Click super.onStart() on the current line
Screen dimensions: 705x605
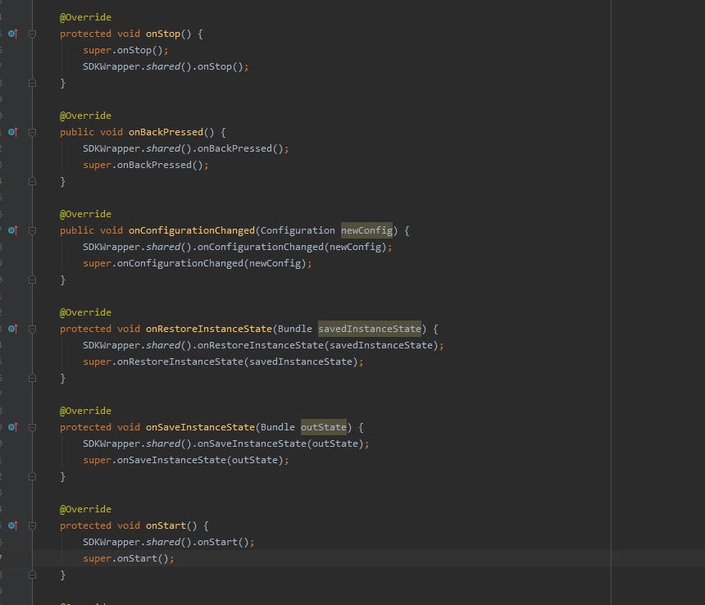[128, 559]
